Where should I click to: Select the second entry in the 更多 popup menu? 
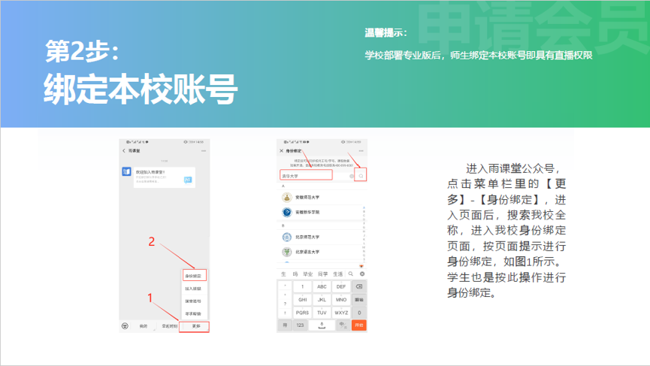(x=194, y=289)
